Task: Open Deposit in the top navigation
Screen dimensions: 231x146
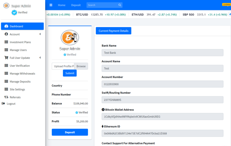Action: [x=76, y=5]
